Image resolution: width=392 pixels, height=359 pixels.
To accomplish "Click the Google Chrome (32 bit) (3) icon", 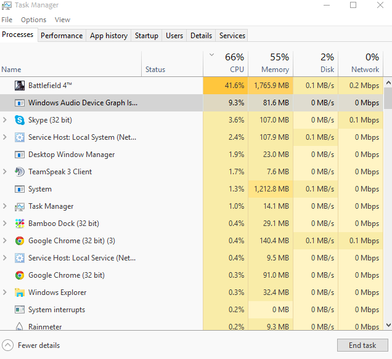I will coord(20,241).
